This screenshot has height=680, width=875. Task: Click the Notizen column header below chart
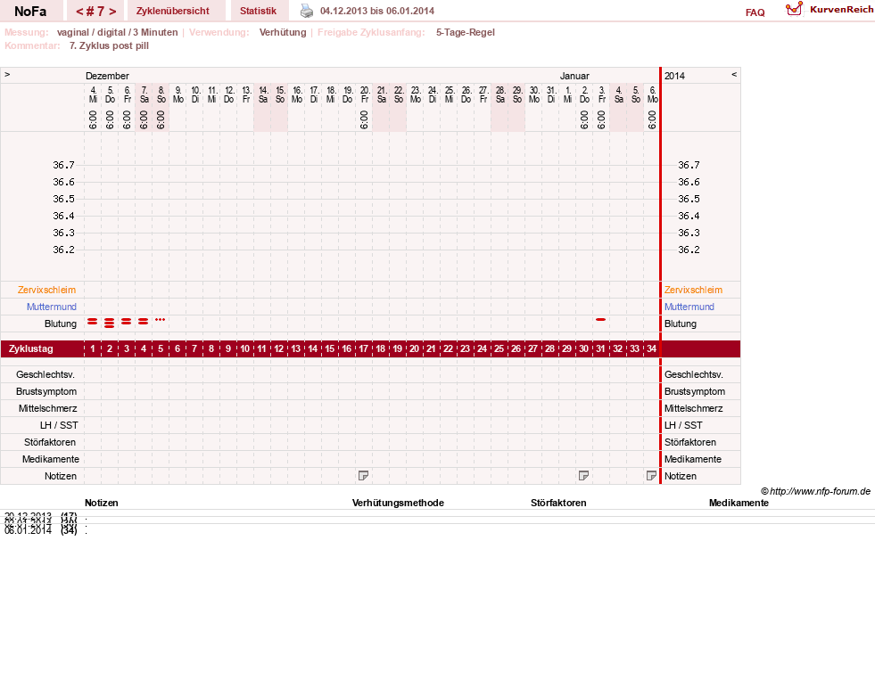pos(102,503)
